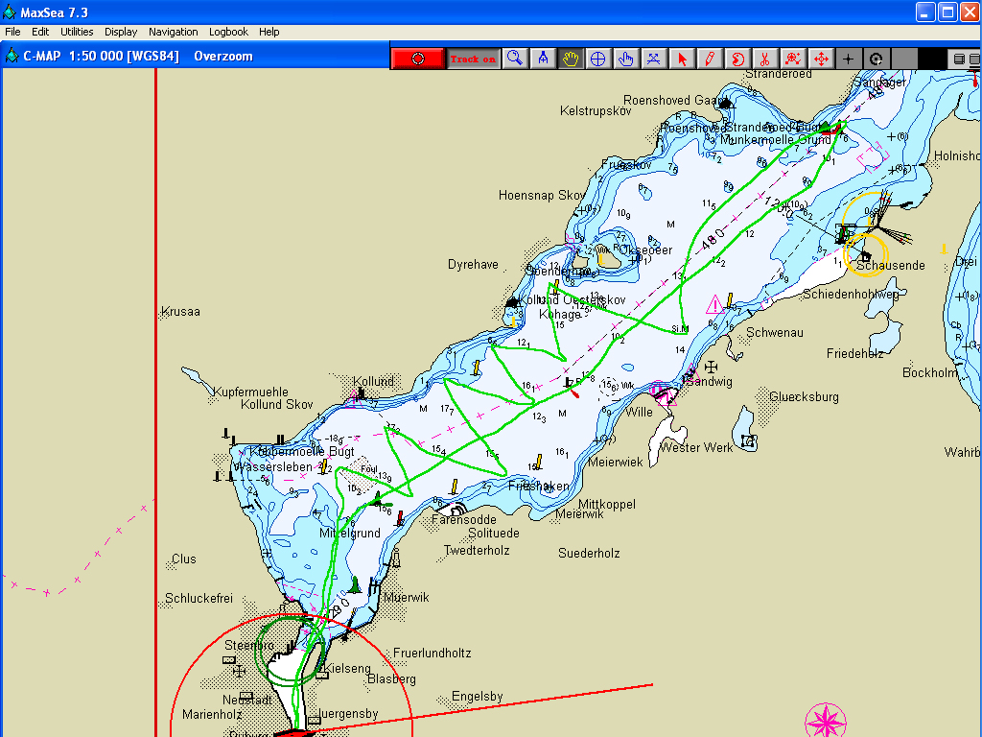Click the red circular lasso tool
Viewport: 982px width, 737px height.
(x=737, y=59)
